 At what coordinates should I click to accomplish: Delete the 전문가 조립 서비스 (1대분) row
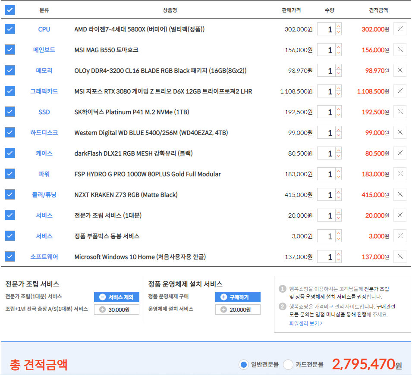pyautogui.click(x=399, y=216)
